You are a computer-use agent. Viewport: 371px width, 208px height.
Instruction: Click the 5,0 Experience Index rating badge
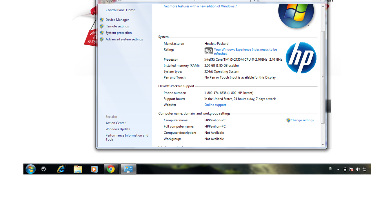coord(209,51)
